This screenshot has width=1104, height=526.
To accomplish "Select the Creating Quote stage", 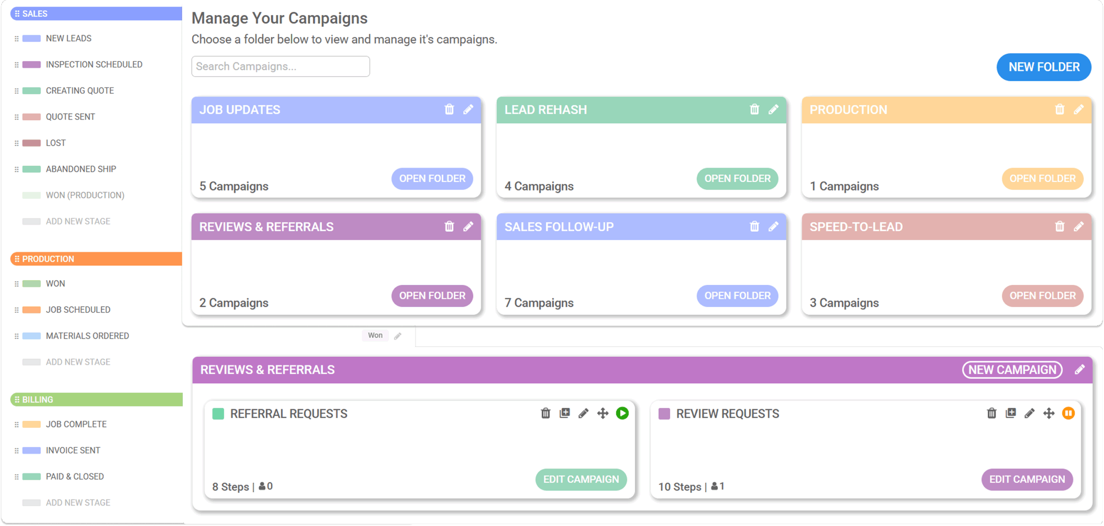I will (x=80, y=91).
